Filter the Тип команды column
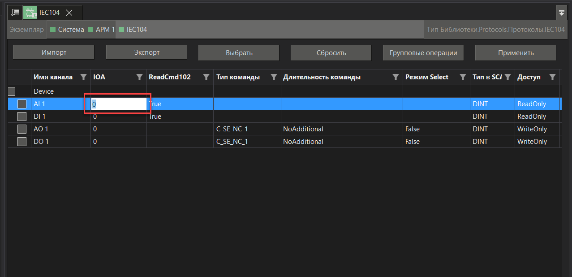The width and height of the screenshot is (572, 277). (274, 77)
